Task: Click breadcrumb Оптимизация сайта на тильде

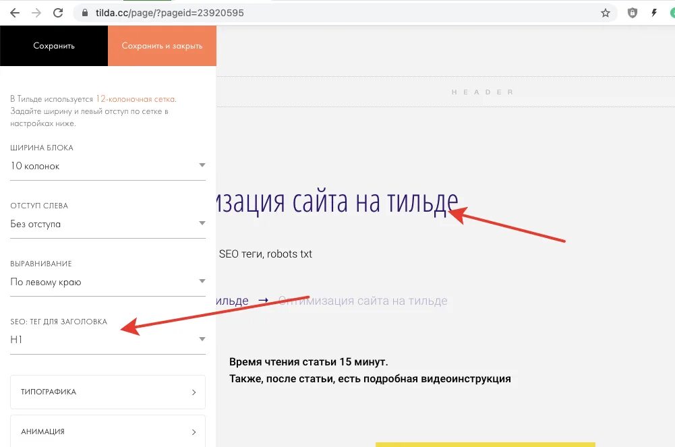Action: coord(363,301)
